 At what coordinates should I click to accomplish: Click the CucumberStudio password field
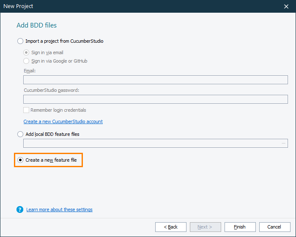pos(155,99)
